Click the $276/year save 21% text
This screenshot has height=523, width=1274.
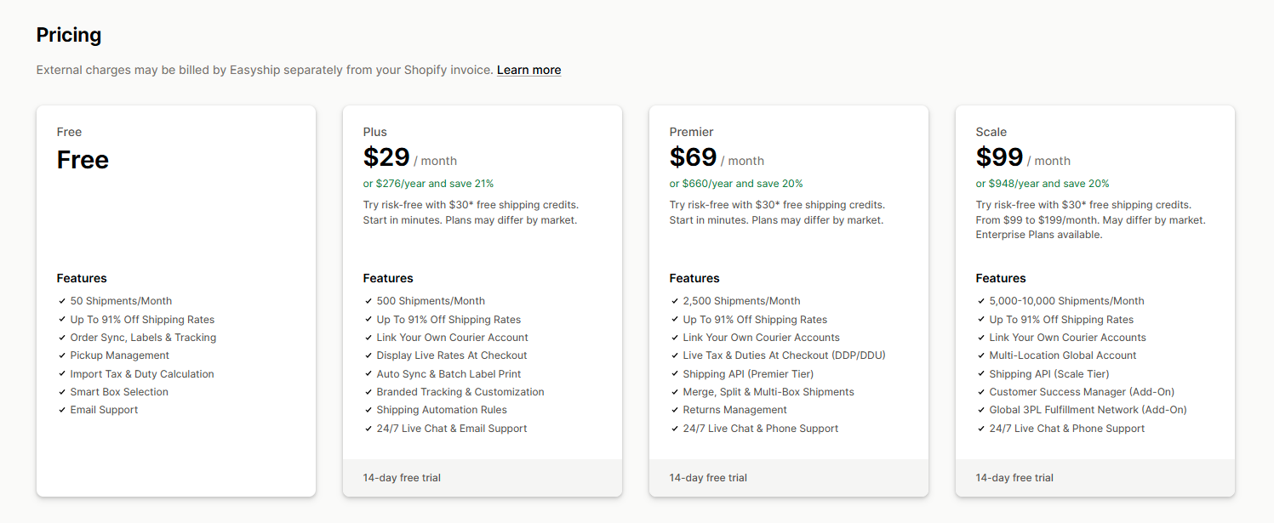[x=428, y=184]
